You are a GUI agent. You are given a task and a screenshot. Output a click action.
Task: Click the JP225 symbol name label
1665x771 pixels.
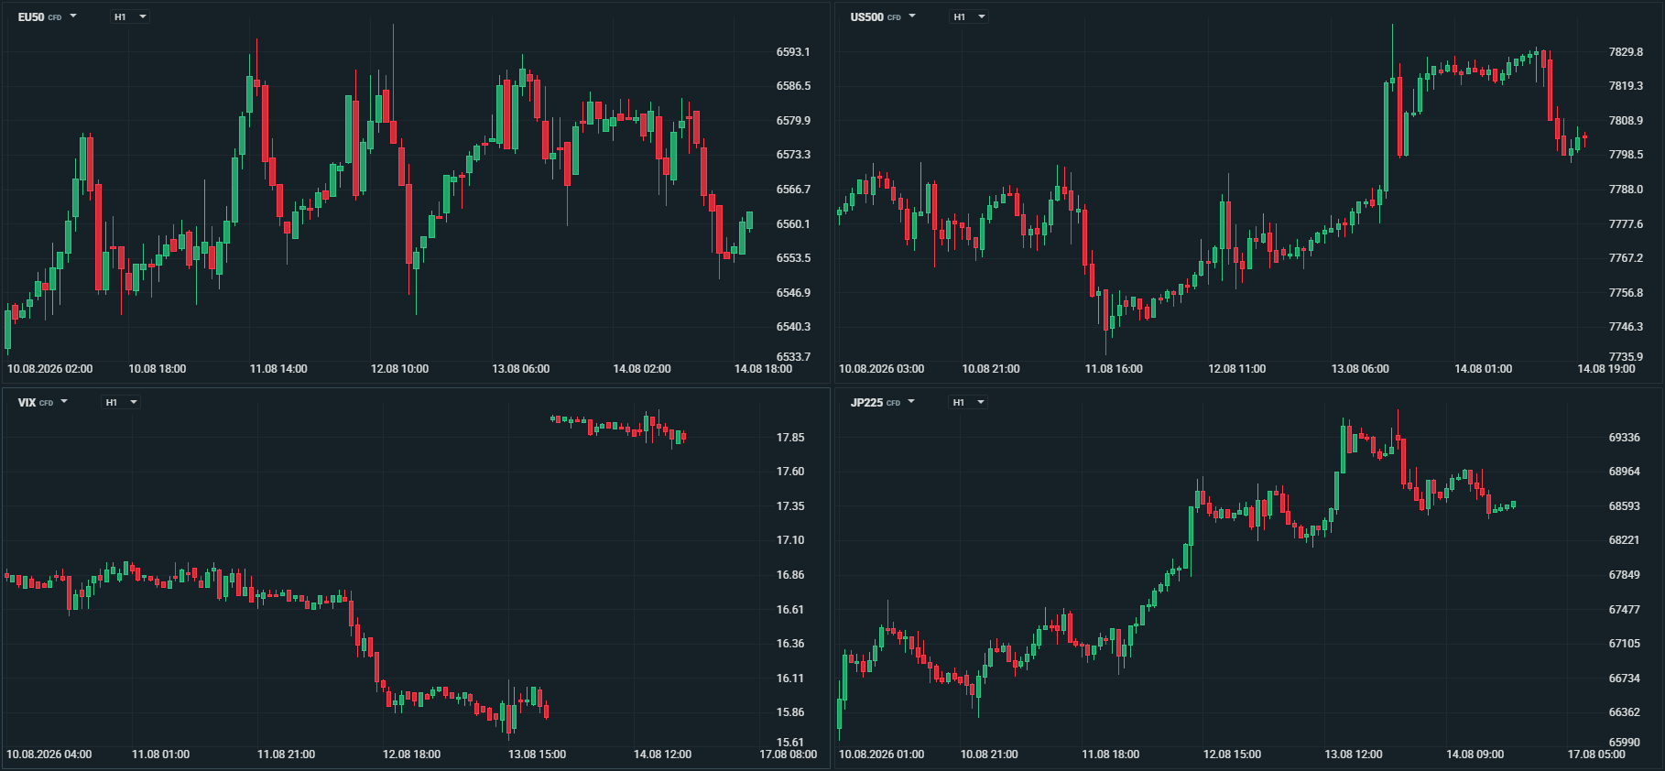point(866,403)
